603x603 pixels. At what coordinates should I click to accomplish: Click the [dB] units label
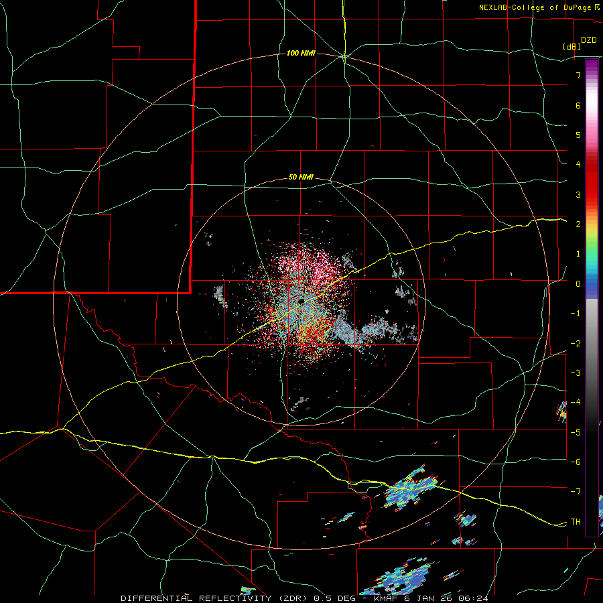[572, 46]
